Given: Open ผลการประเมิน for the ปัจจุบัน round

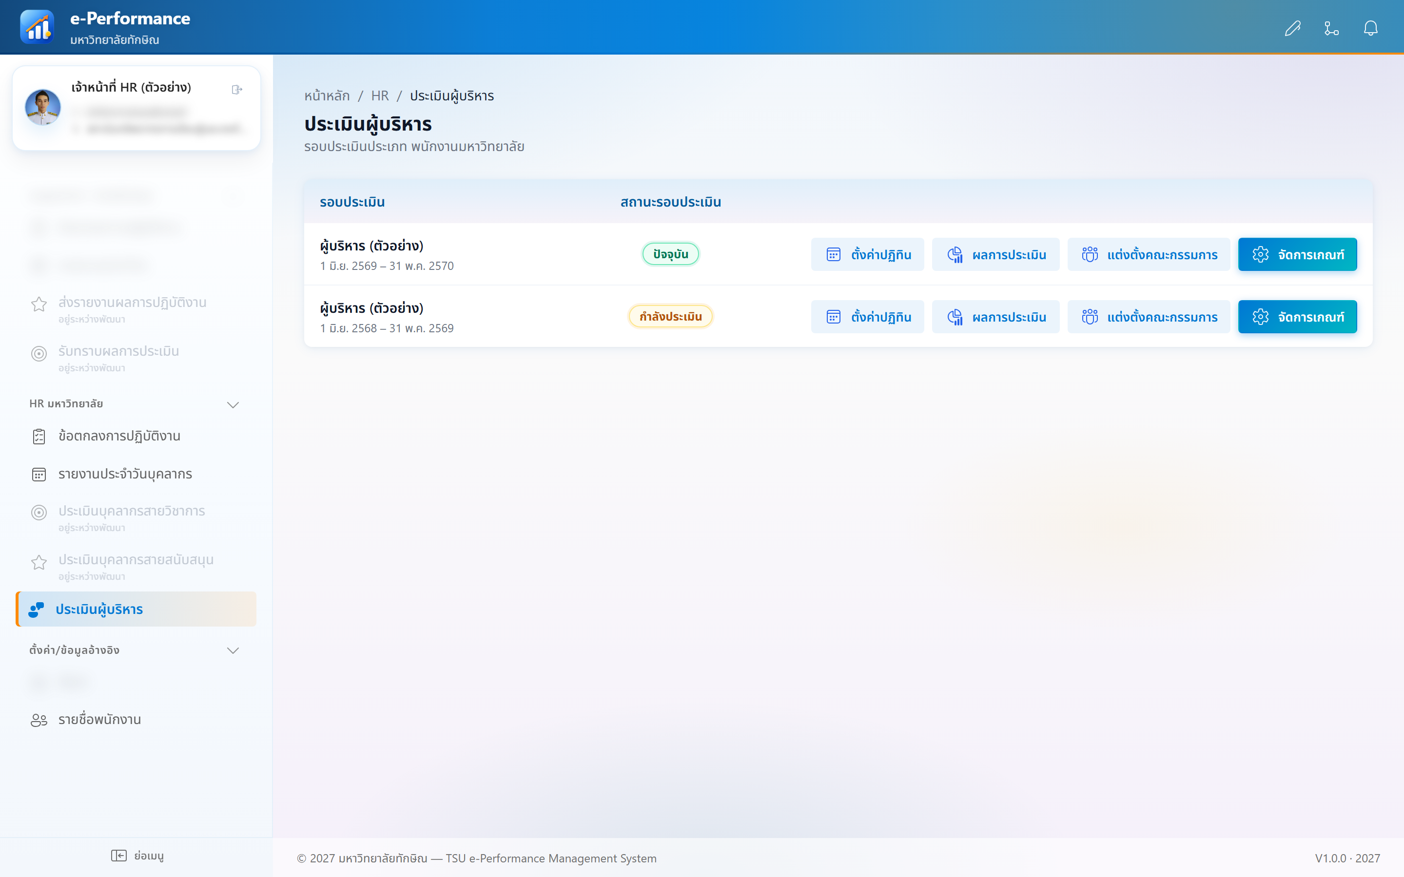Looking at the screenshot, I should pyautogui.click(x=995, y=255).
